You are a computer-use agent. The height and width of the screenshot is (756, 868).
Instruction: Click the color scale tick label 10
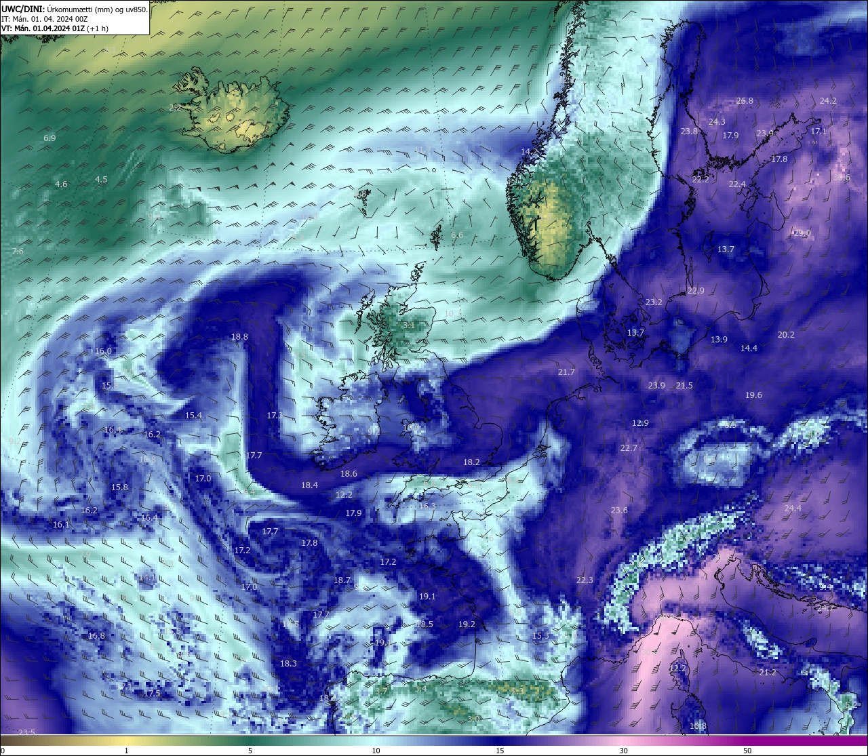375,751
